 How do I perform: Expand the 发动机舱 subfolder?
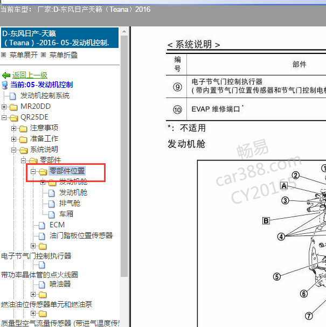pos(43,183)
